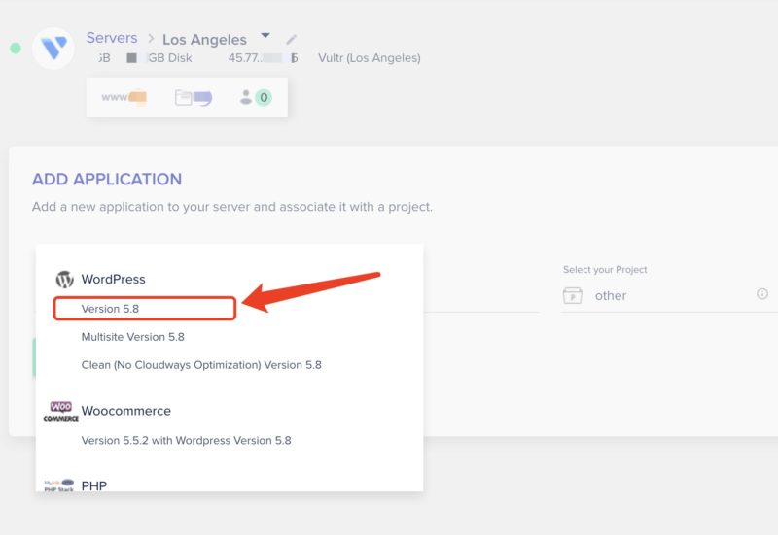Click the server IP address 45.77
Viewport: 778px width, 535px height.
[263, 58]
